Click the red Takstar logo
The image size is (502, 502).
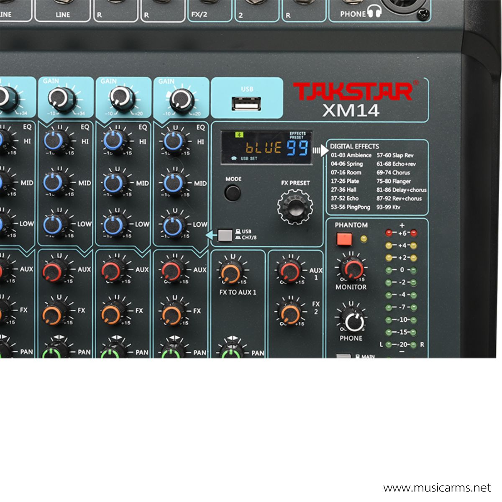point(353,92)
